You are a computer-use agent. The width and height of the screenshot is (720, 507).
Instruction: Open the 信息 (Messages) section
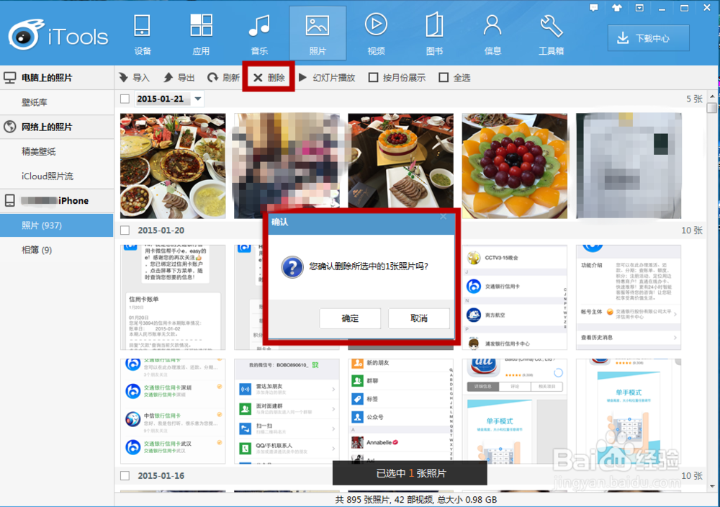tap(492, 32)
